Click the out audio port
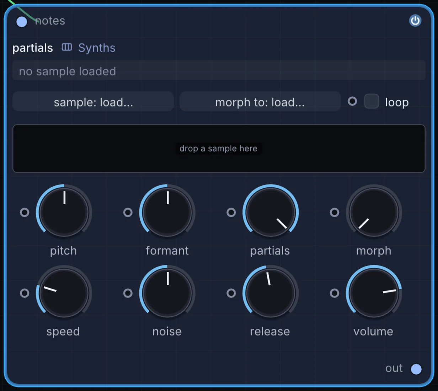438x391 pixels. 416,369
